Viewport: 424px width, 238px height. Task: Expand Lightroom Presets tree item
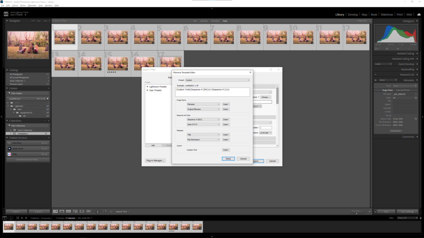click(x=147, y=87)
